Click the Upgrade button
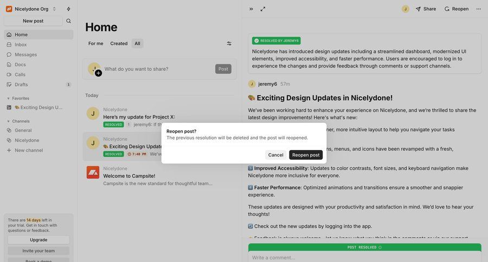 38,240
